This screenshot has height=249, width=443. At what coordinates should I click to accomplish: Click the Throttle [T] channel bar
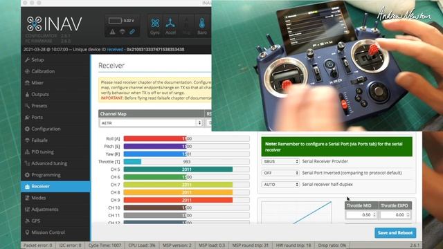pos(186,161)
